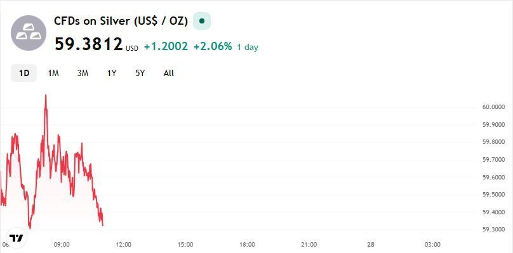Click the silver bars logo icon
Viewport: 513px width, 253px height.
point(29,33)
